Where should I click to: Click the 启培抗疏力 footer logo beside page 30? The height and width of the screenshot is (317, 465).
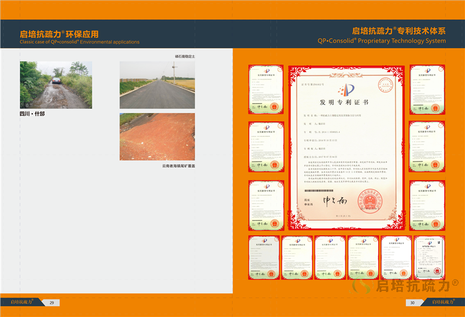(443, 301)
